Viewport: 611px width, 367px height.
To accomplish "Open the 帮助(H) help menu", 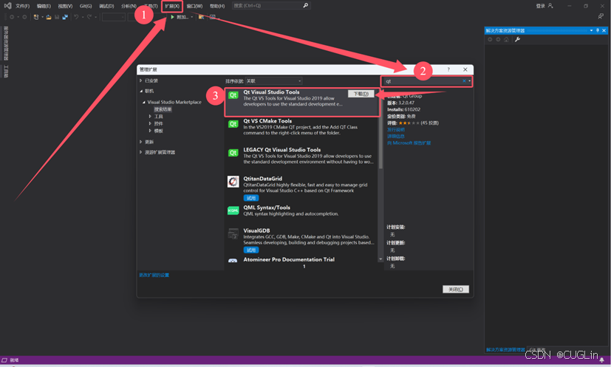I will click(x=217, y=6).
